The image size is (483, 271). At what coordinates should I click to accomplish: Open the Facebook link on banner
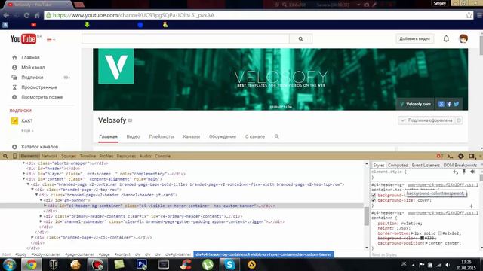pyautogui.click(x=449, y=104)
